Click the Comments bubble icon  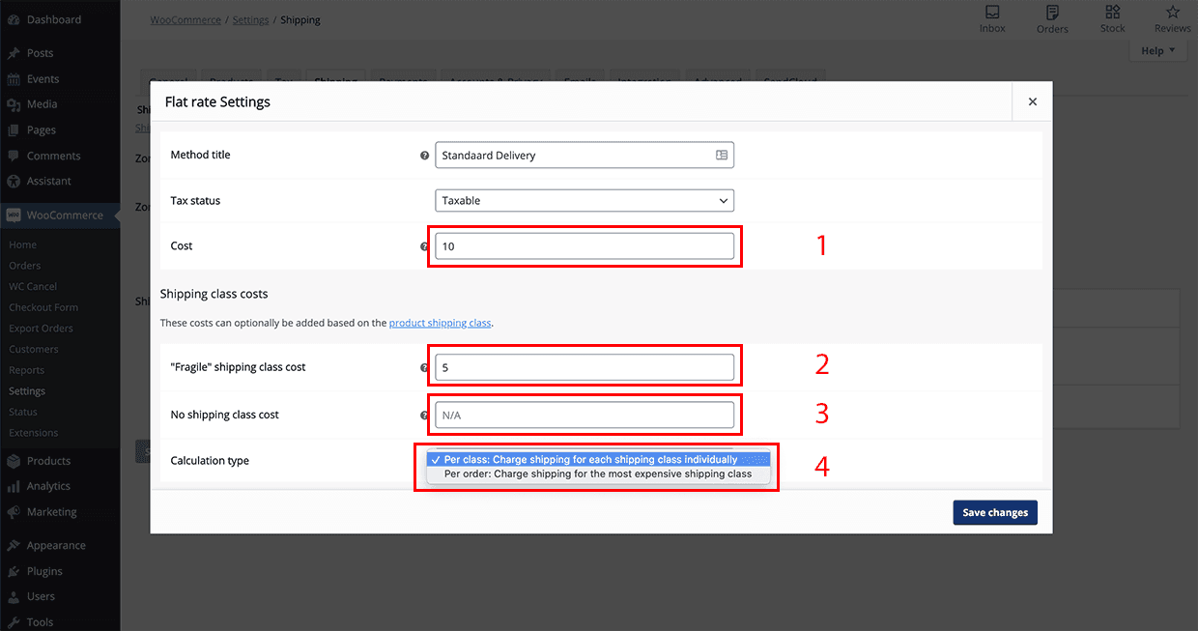click(x=13, y=156)
